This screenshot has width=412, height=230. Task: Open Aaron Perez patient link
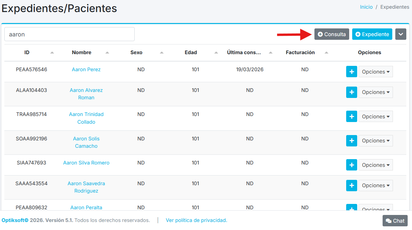86,70
